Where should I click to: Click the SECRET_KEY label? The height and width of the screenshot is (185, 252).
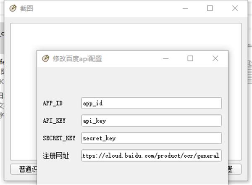[59, 138]
